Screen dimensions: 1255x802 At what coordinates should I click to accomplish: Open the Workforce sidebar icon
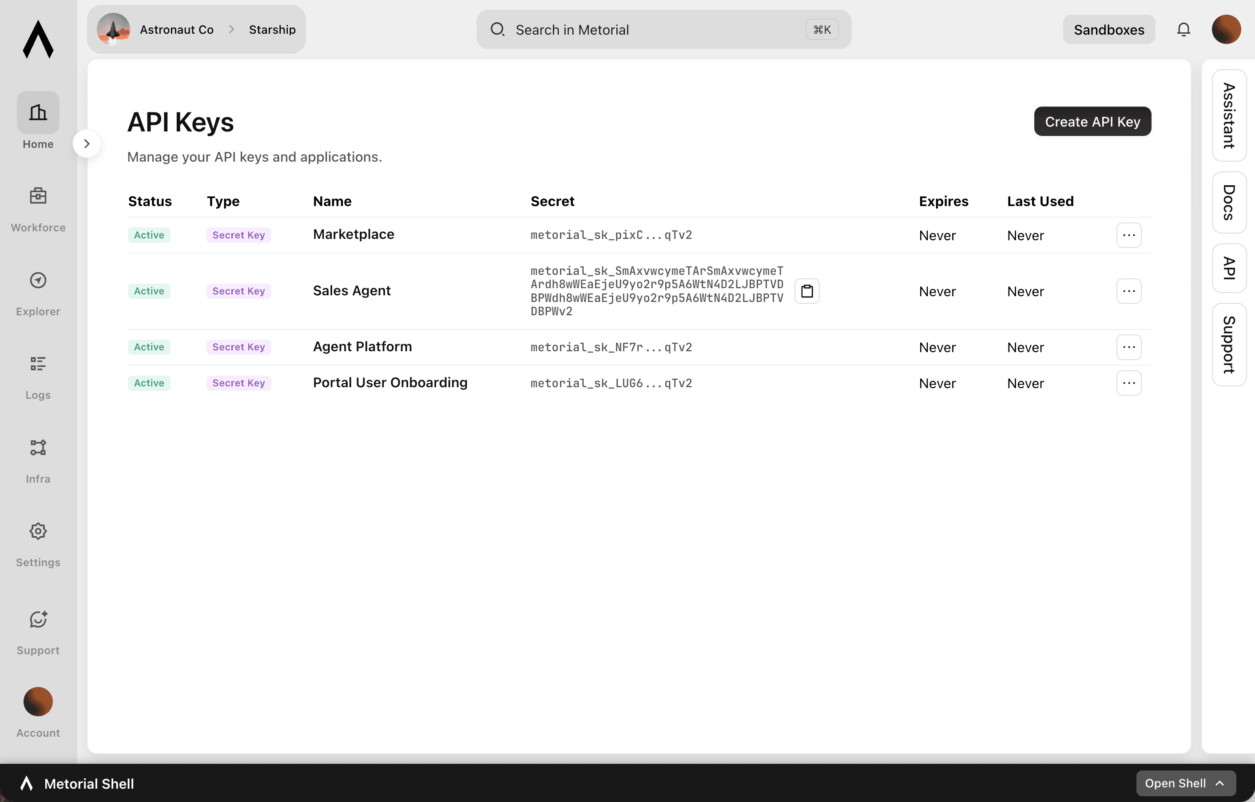[x=38, y=196]
